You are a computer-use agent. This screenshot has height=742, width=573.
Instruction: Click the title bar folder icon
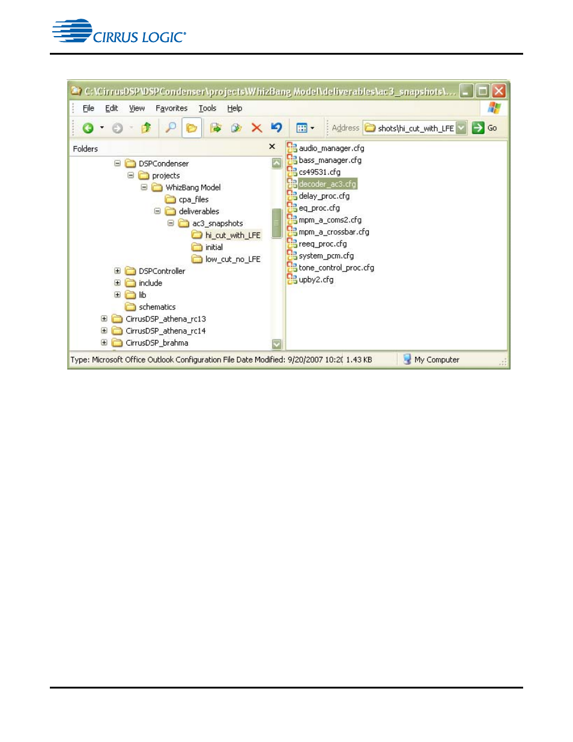(76, 91)
